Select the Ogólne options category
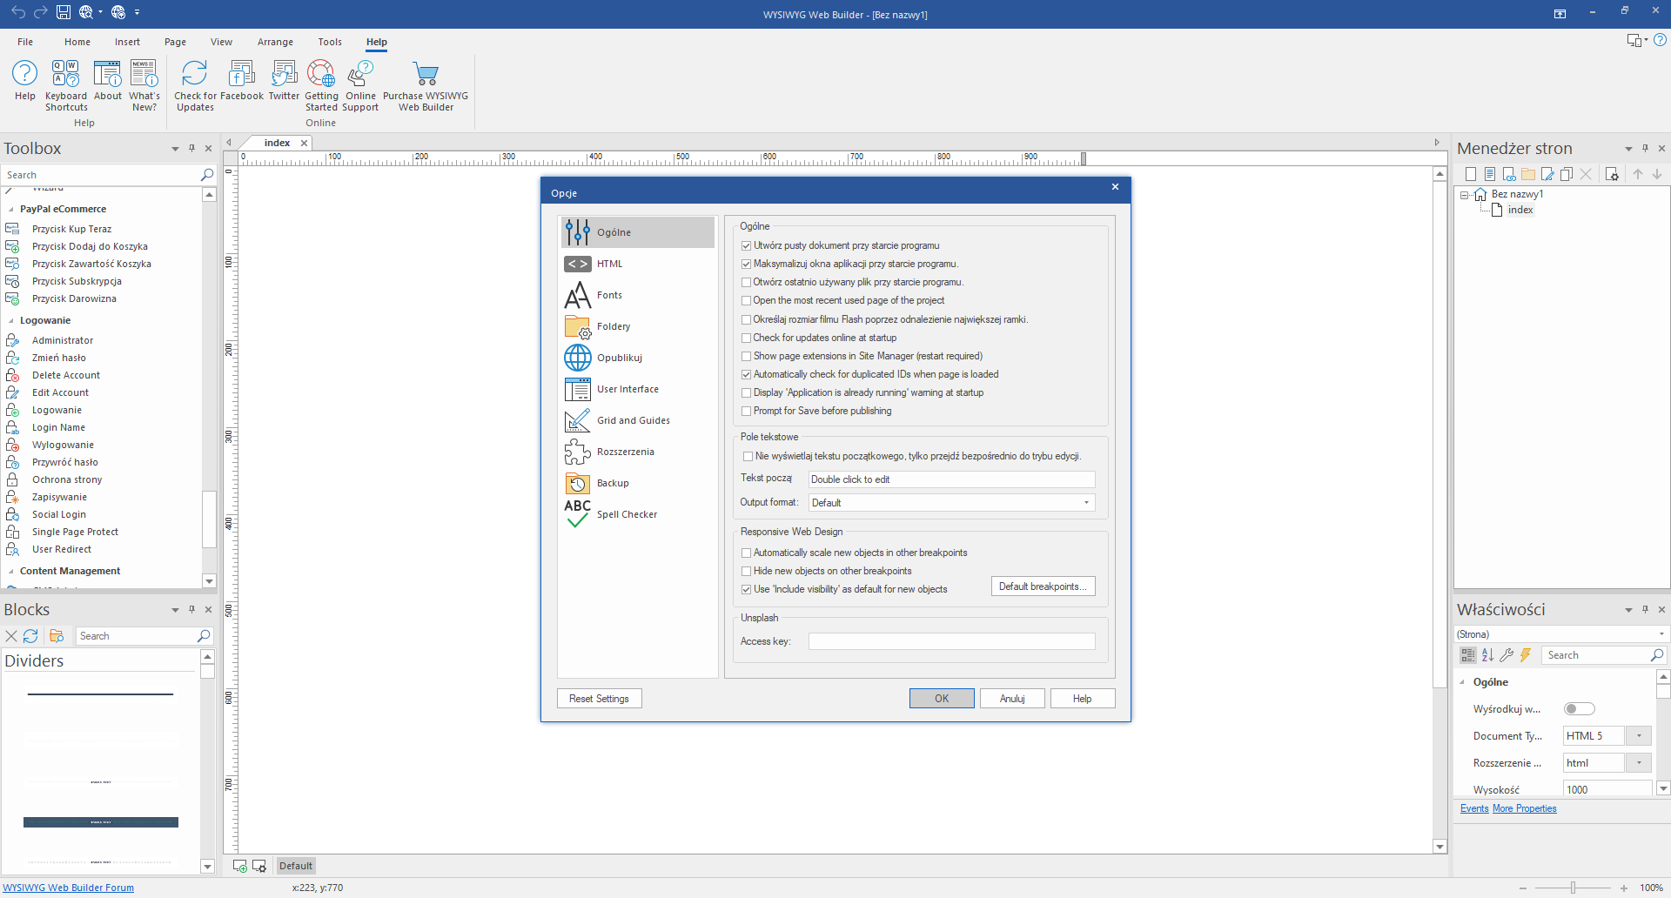 (x=638, y=232)
